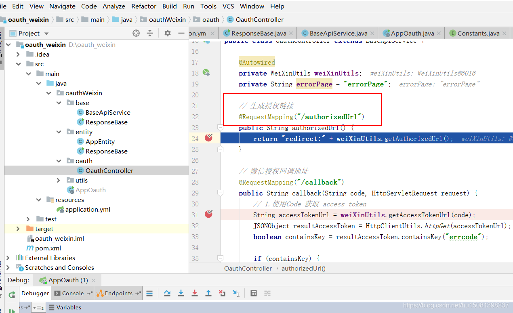Viewport: 513px width, 313px height.
Task: Hide the Project tool window
Action: click(x=181, y=33)
